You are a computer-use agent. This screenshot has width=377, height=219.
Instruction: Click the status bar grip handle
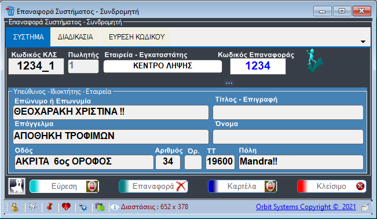pyautogui.click(x=7, y=207)
